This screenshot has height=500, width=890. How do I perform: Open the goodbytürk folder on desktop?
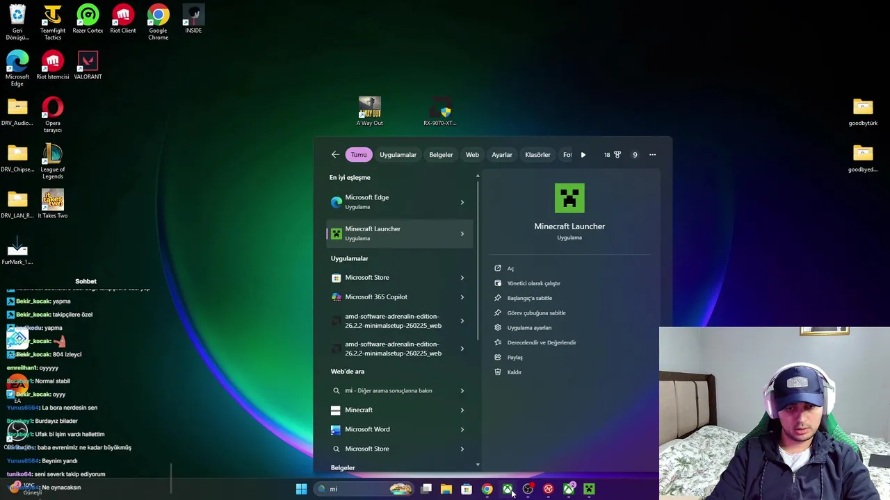[x=863, y=112]
